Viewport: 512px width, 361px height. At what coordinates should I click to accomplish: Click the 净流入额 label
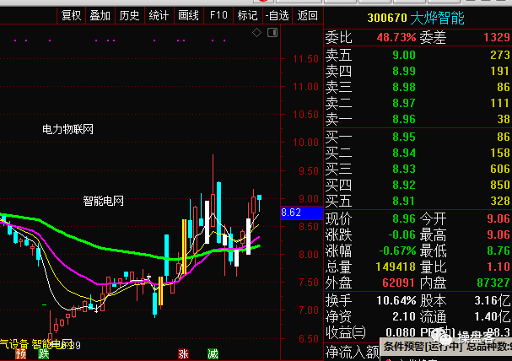[x=353, y=353]
